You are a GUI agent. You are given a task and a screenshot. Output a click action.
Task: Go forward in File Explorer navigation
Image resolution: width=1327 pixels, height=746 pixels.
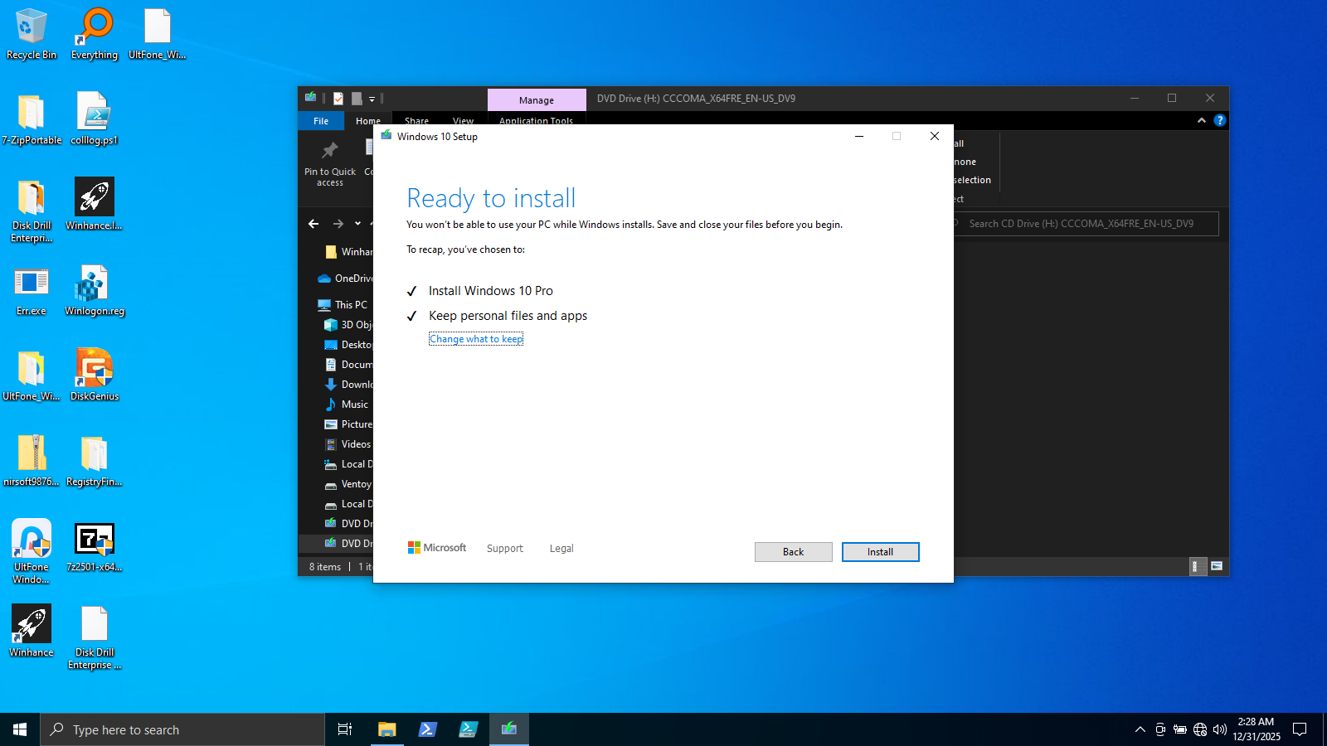click(x=338, y=224)
